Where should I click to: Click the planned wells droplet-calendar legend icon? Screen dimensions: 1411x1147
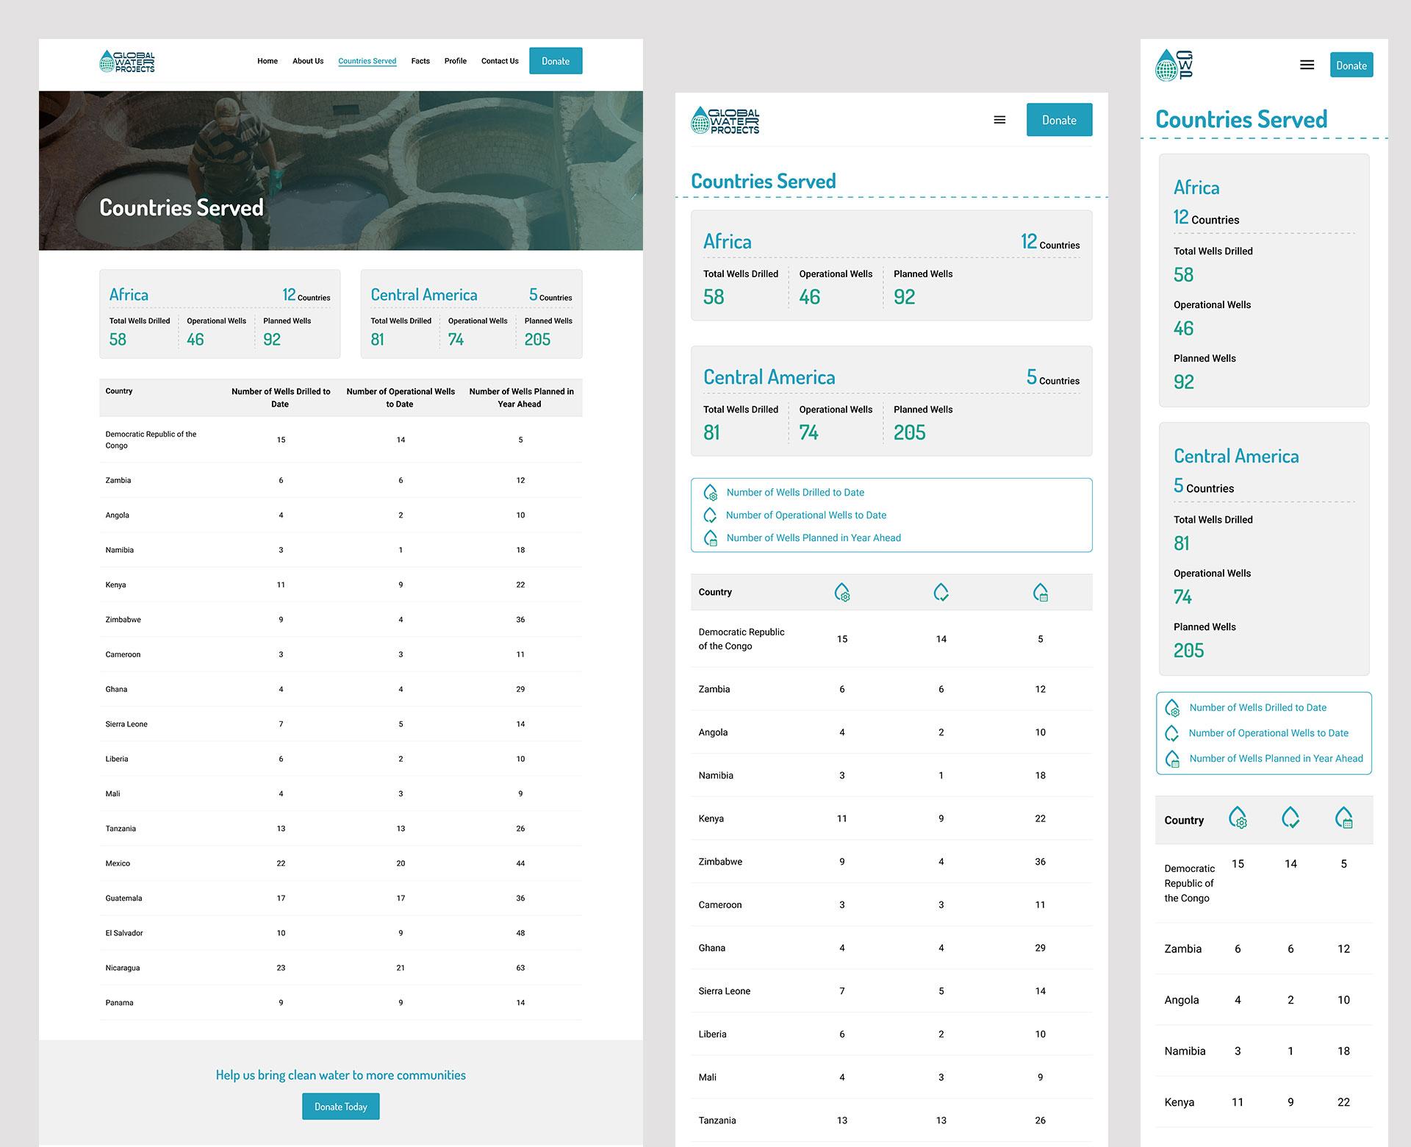[711, 537]
